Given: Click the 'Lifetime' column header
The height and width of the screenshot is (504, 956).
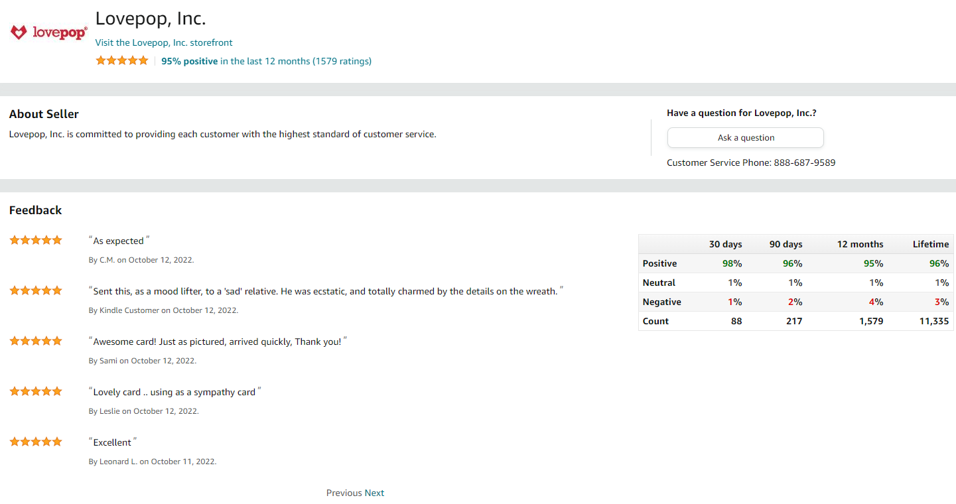Looking at the screenshot, I should tap(931, 244).
